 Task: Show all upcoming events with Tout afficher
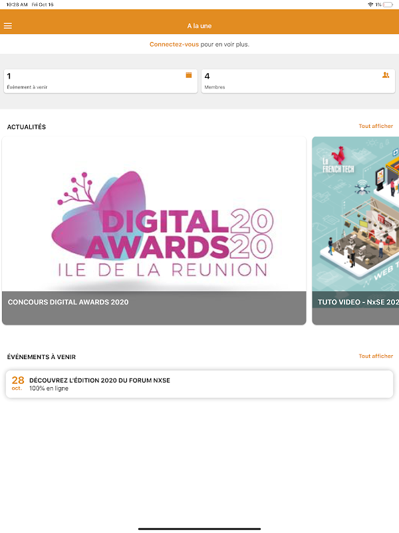tap(376, 356)
